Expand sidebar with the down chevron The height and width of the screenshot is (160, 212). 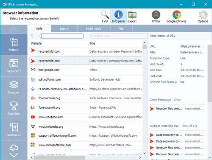tap(14, 155)
